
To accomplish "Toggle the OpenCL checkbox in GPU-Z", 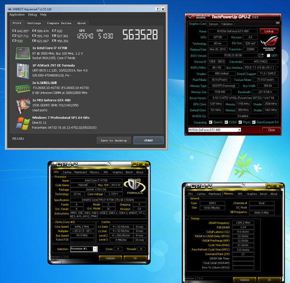I will (210, 122).
